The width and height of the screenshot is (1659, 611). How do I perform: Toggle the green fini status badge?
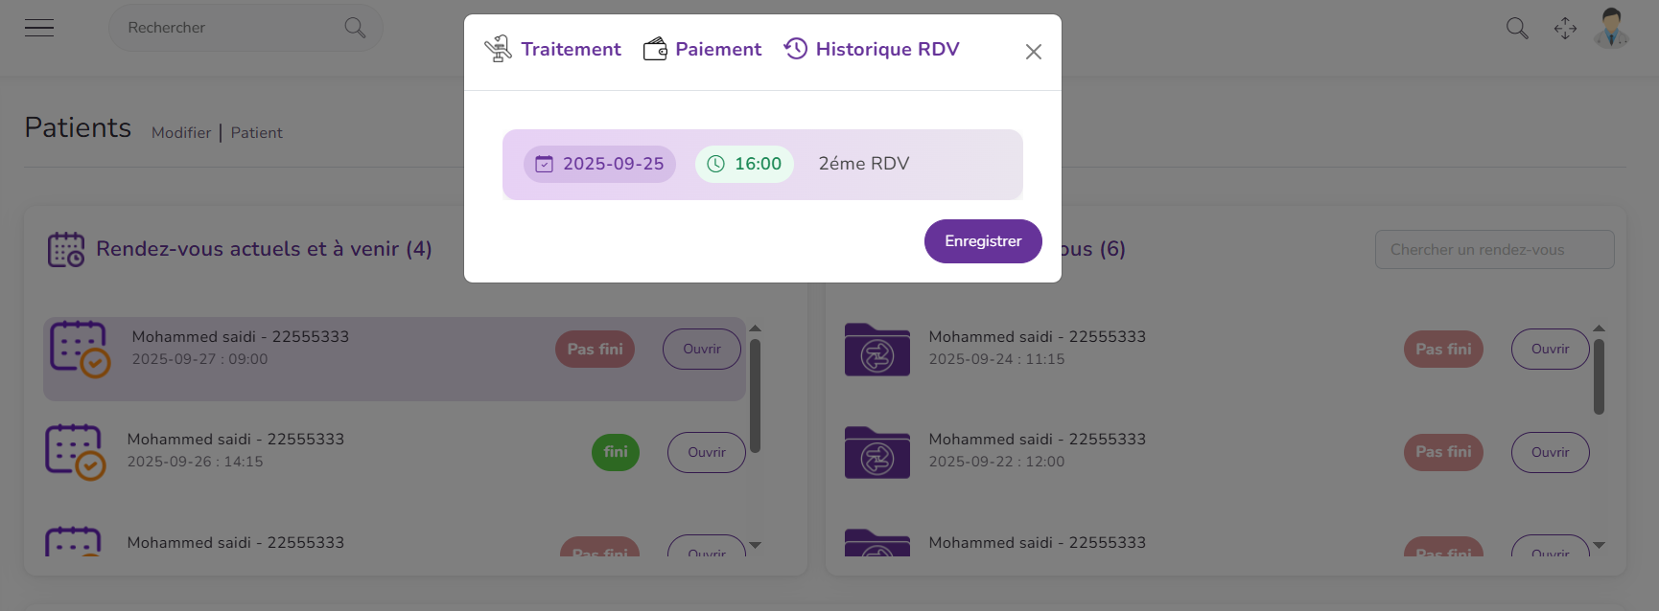615,452
